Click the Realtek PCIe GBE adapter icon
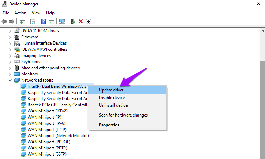Viewport: 265px width, 159px height. (x=23, y=105)
